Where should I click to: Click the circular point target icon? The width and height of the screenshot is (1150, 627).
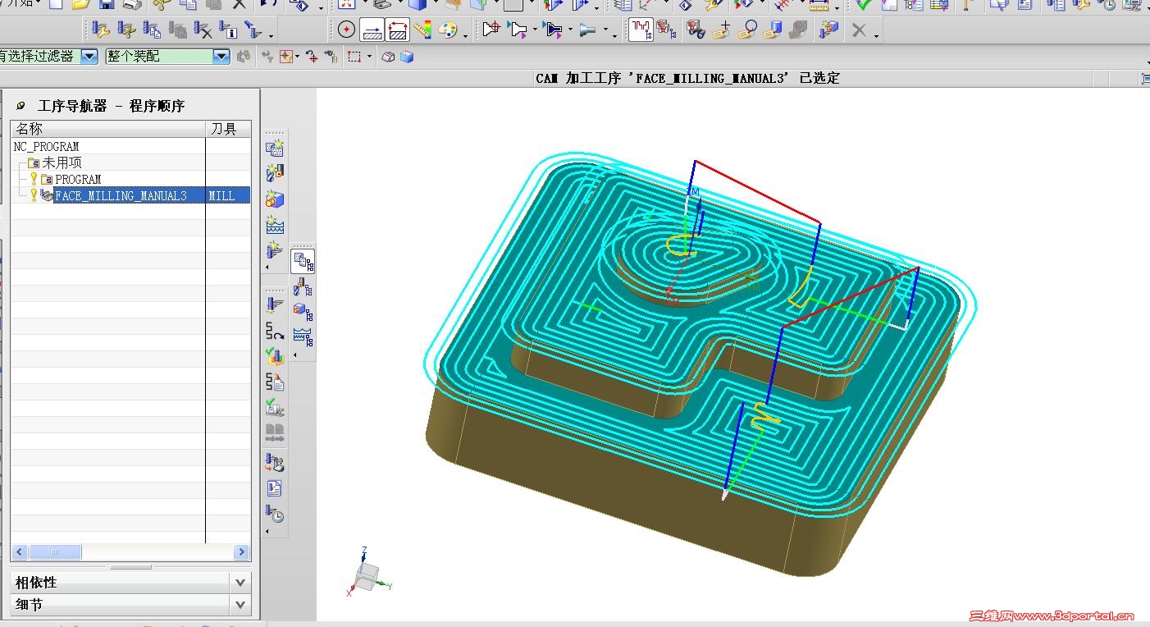point(346,30)
